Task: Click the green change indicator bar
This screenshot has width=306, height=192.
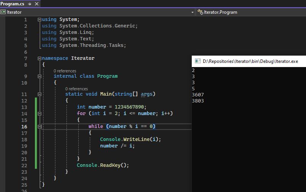Action: point(36,133)
